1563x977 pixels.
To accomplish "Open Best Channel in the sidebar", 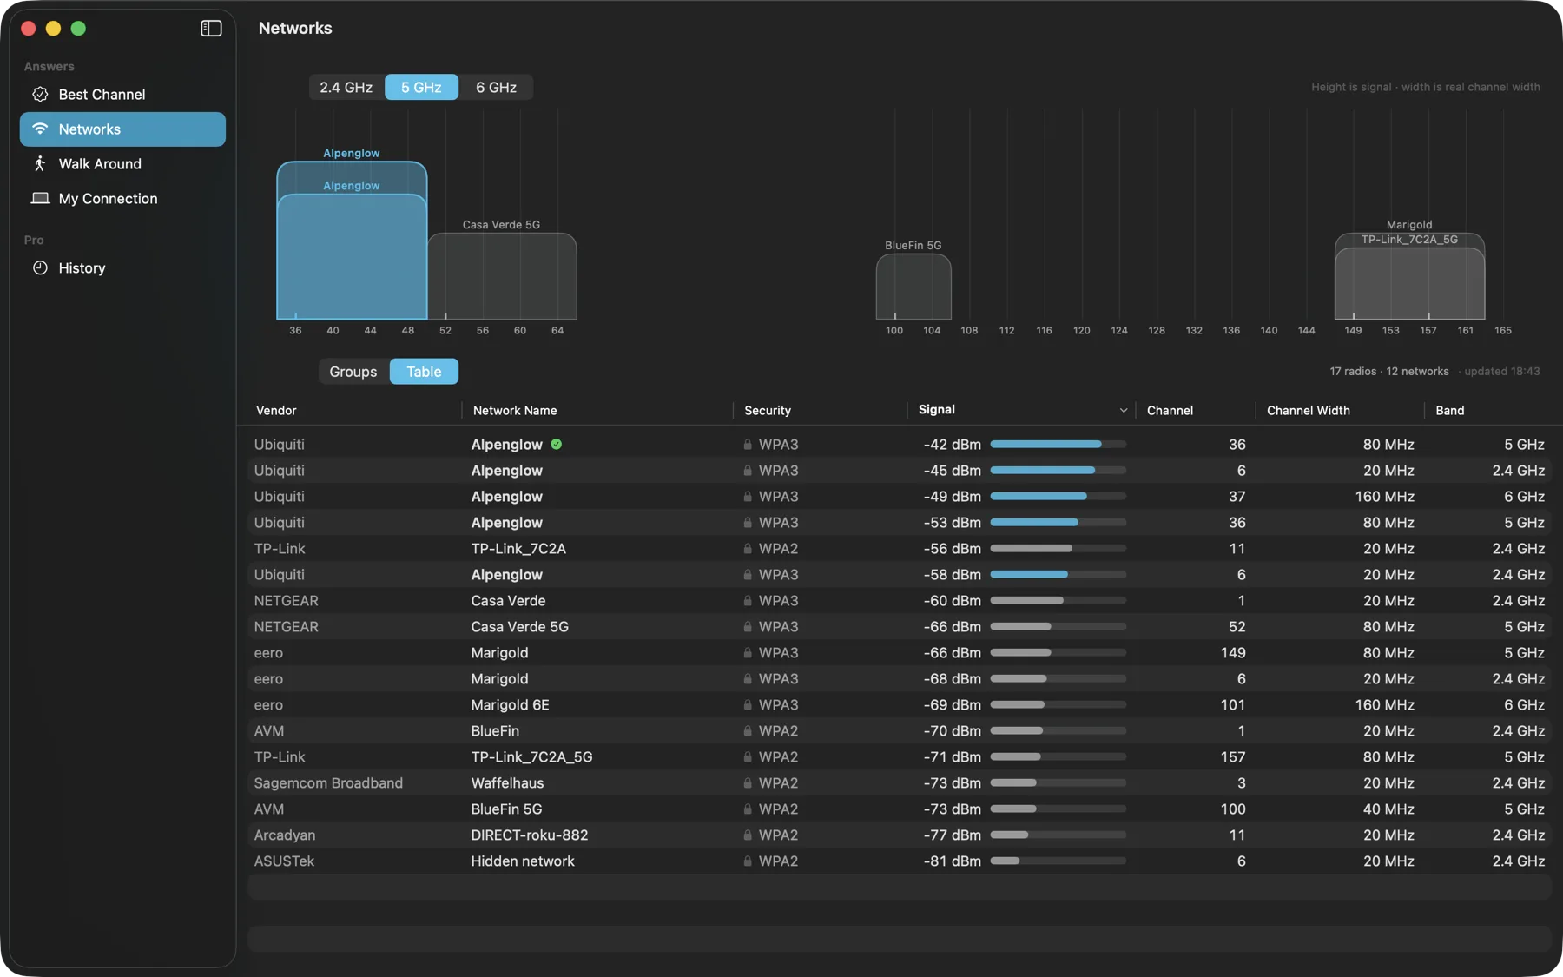I will coord(122,94).
